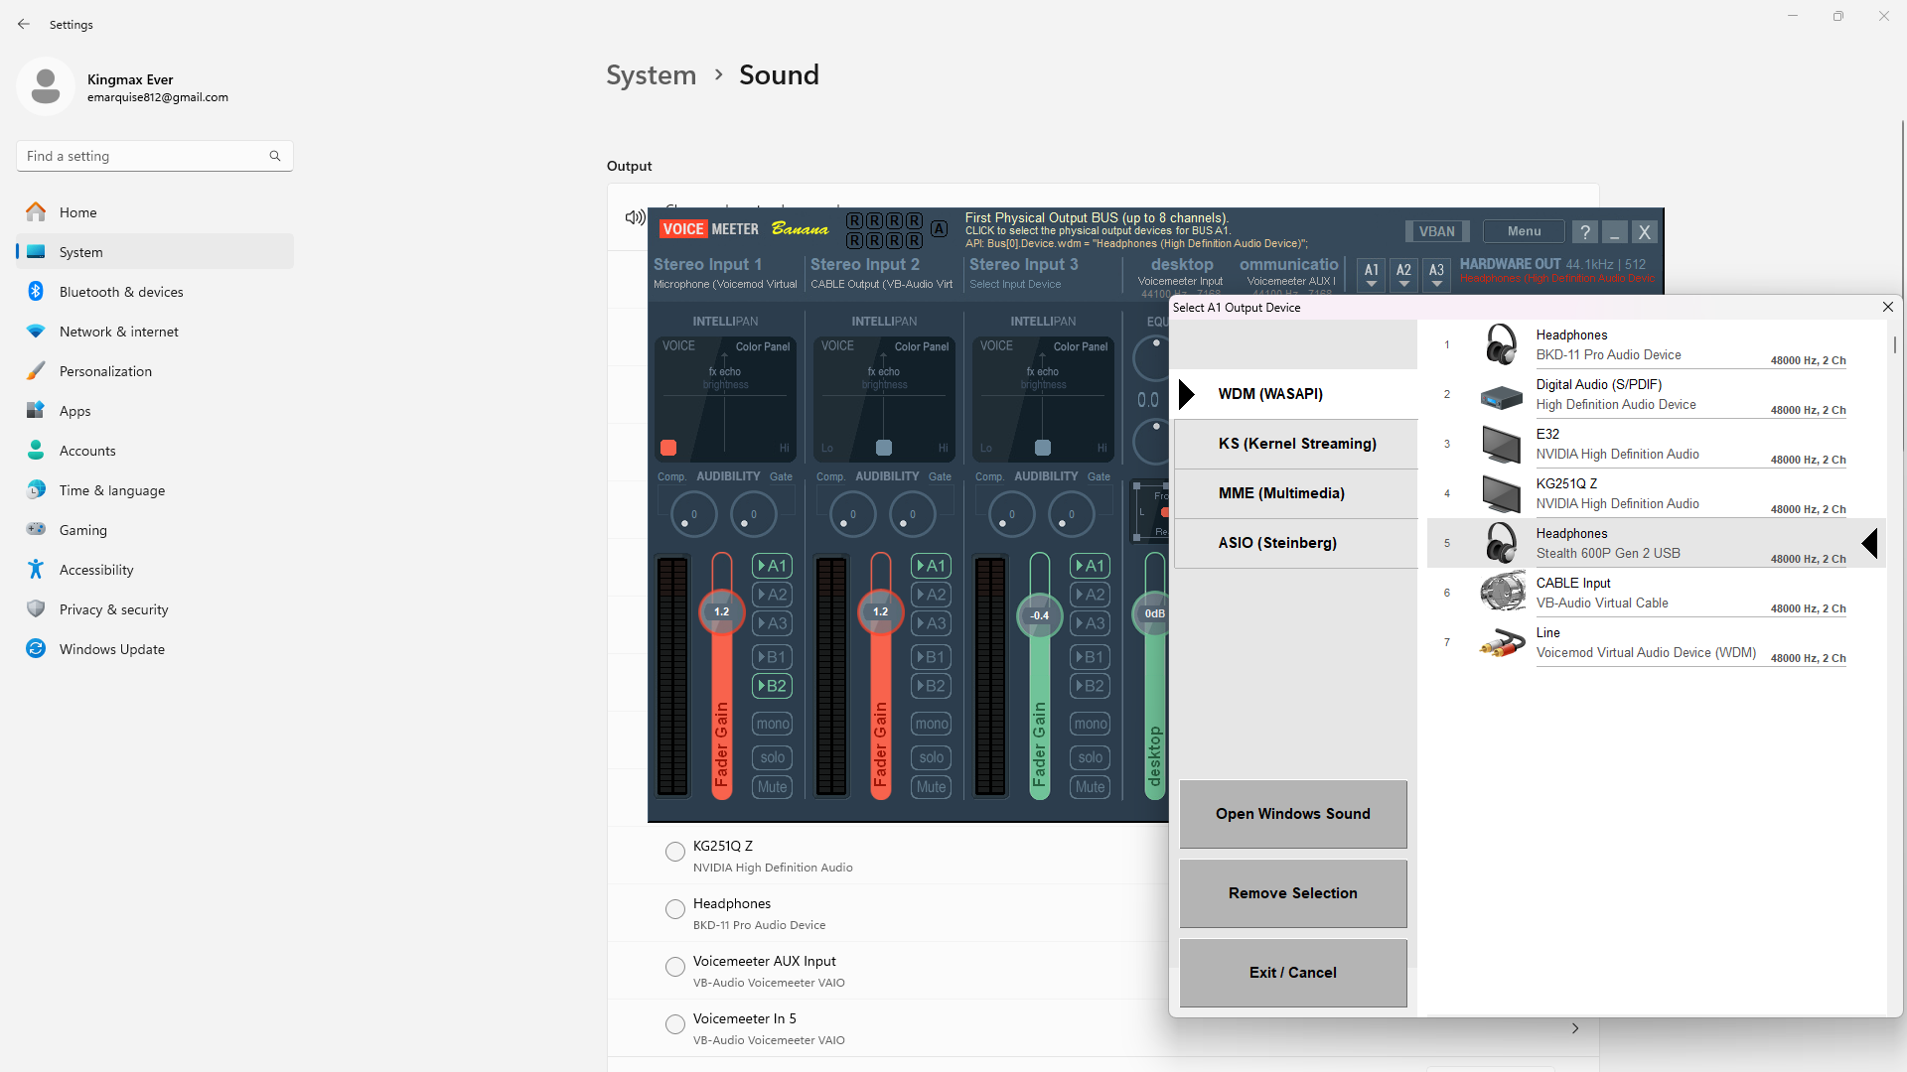This screenshot has width=1907, height=1072.
Task: Switch to KS (Kernel Streaming) driver tab
Action: [1296, 444]
